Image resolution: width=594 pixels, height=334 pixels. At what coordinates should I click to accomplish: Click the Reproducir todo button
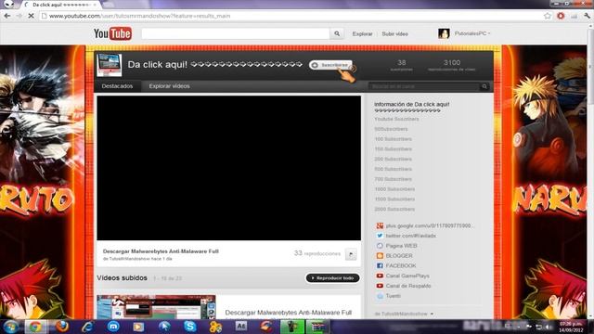point(332,278)
